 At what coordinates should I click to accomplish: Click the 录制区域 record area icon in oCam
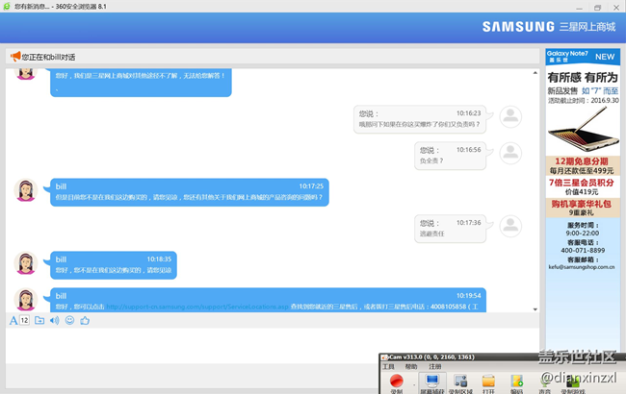coord(460,382)
